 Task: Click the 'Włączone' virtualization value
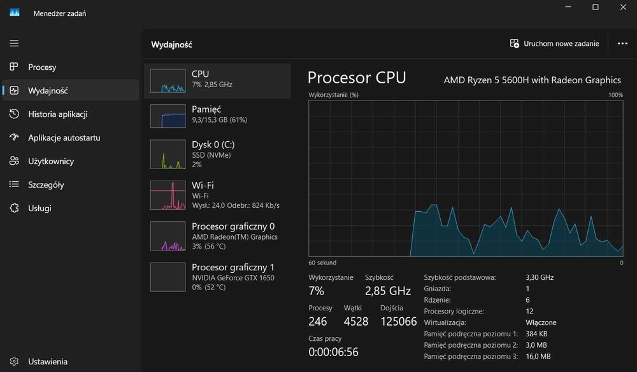coord(541,322)
